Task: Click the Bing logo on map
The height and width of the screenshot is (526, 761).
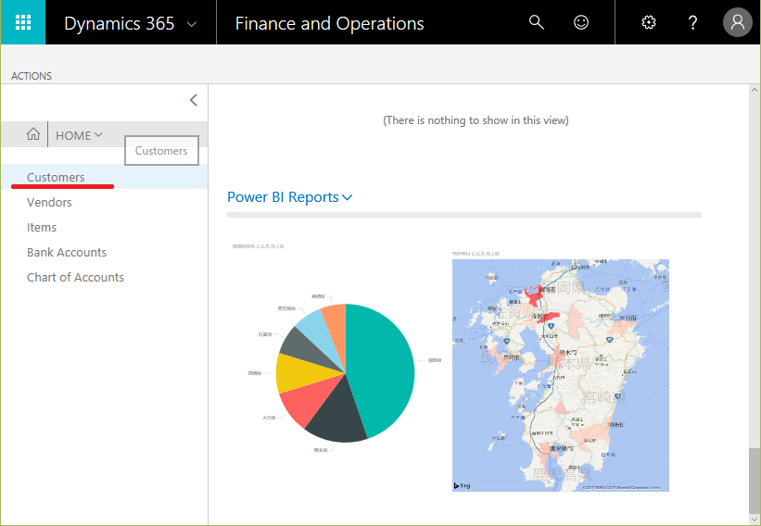Action: tap(462, 485)
